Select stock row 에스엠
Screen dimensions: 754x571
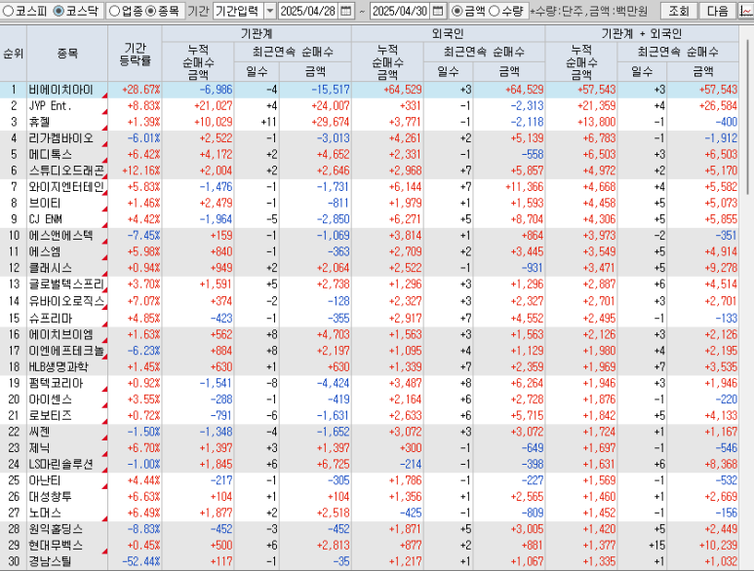370,251
